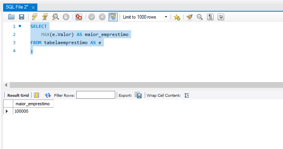
Task: Open find panel magnifier icon
Action: pos(200,17)
